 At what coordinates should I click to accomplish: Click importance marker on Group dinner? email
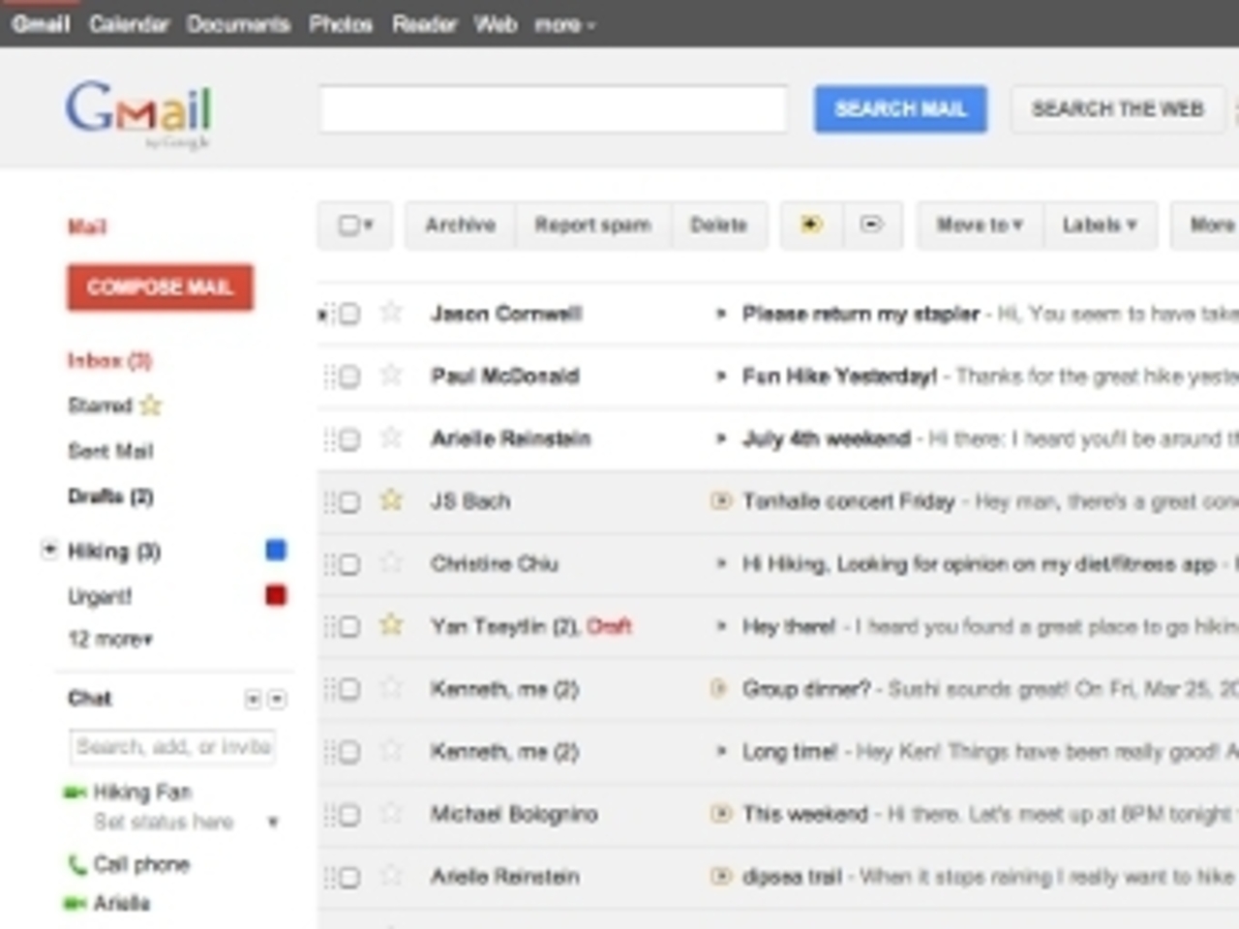point(719,688)
